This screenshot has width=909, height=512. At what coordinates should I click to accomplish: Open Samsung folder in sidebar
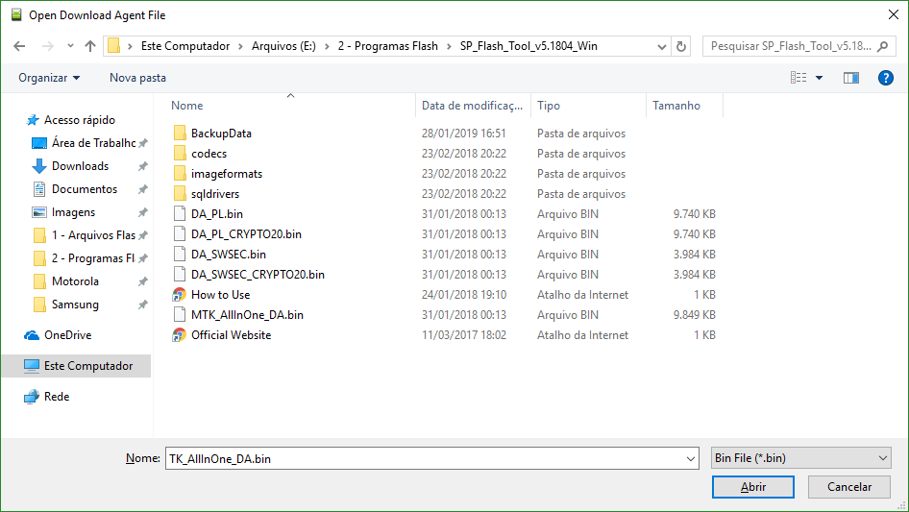(x=75, y=305)
